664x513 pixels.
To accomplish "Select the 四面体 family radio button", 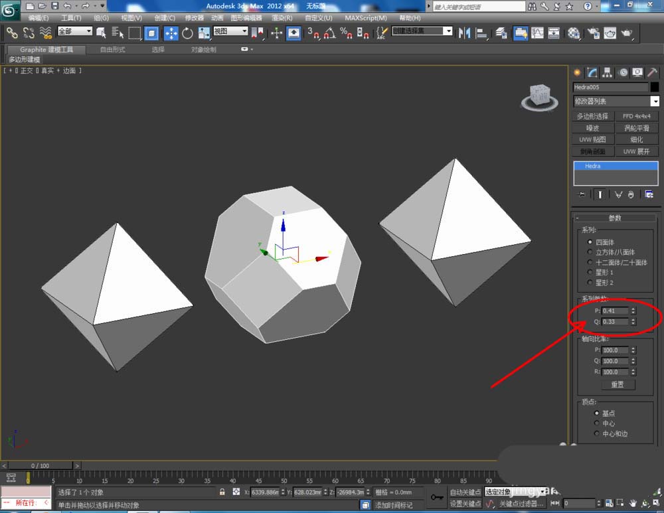I will 590,242.
